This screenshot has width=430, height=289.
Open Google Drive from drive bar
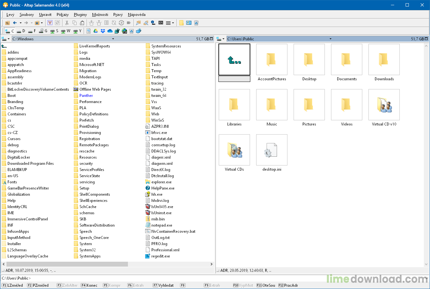point(96,31)
